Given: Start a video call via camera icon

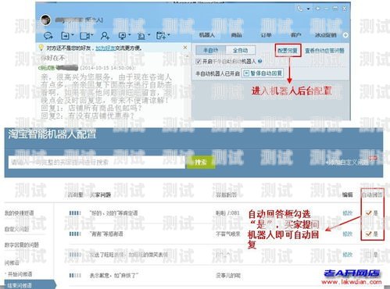Looking at the screenshot, I should (85, 36).
